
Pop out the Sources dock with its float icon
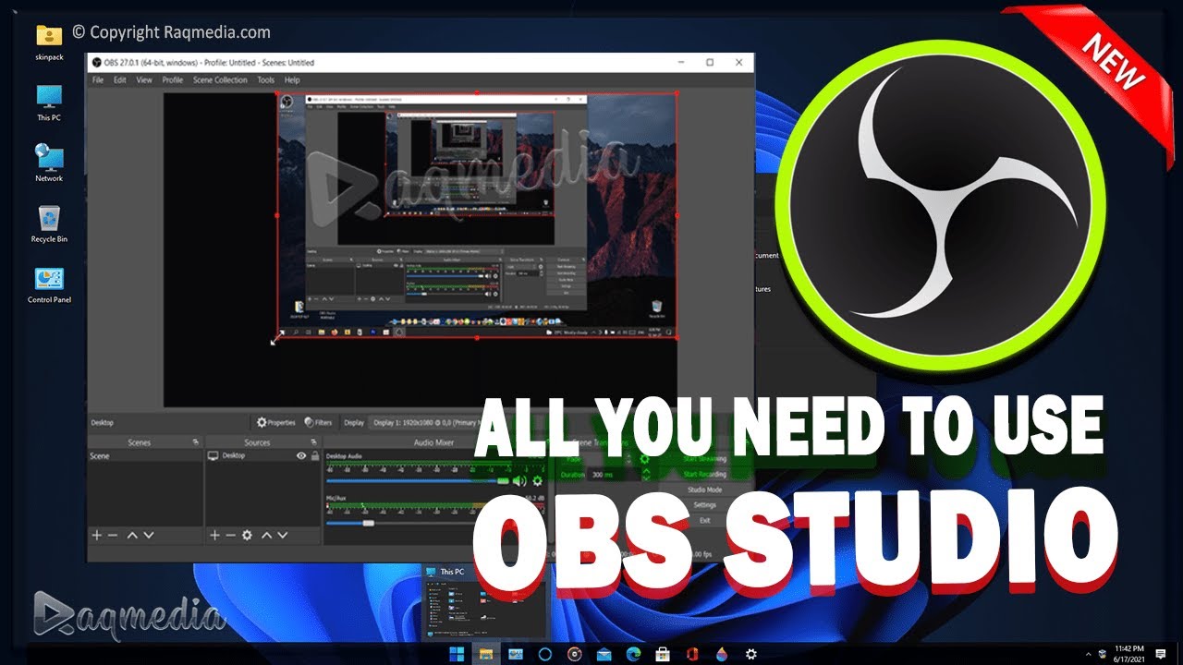[x=312, y=442]
